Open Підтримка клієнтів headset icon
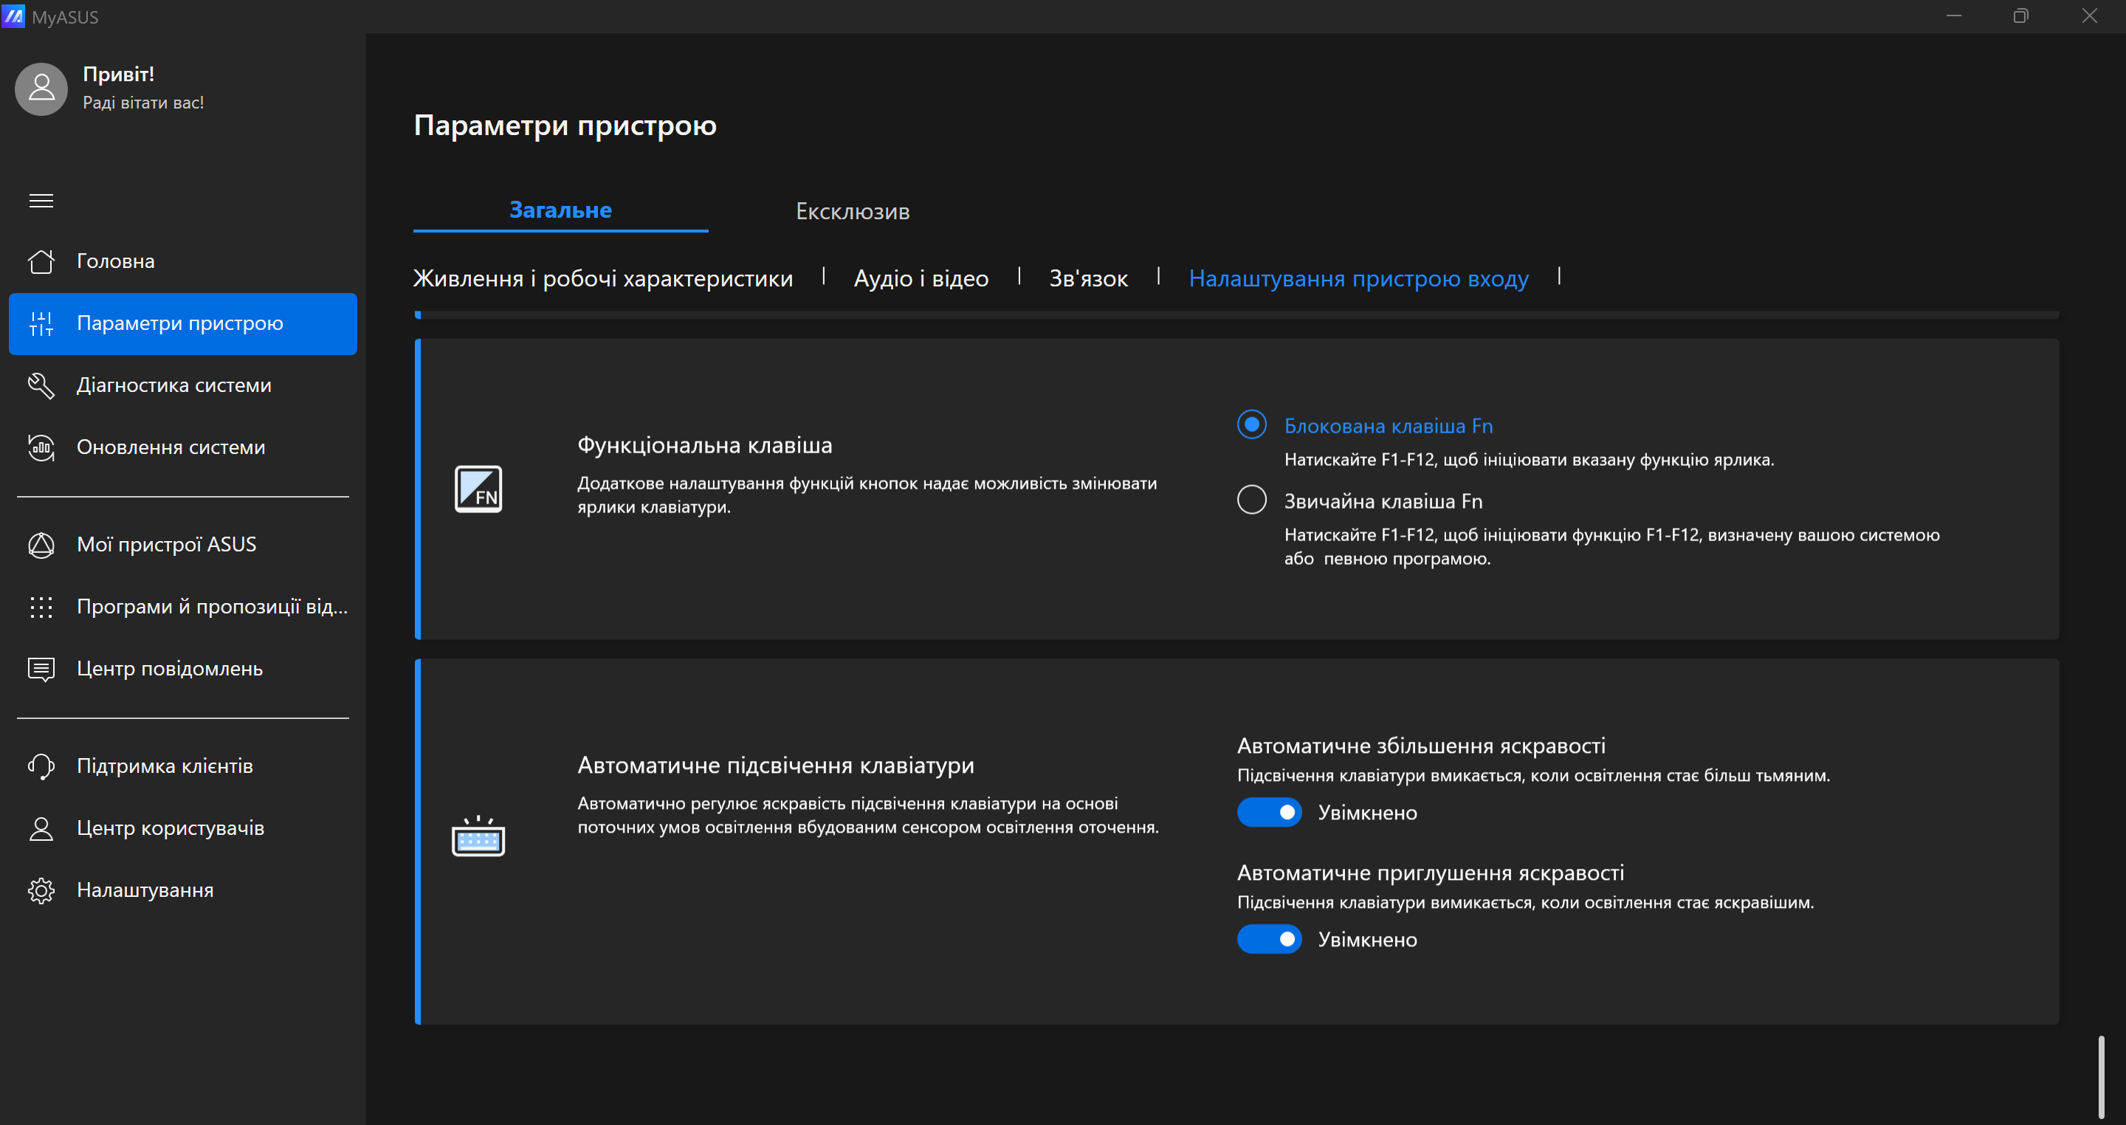This screenshot has width=2126, height=1125. pyautogui.click(x=41, y=766)
